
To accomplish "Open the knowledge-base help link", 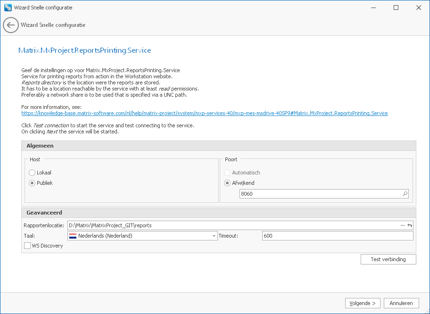I will 205,113.
